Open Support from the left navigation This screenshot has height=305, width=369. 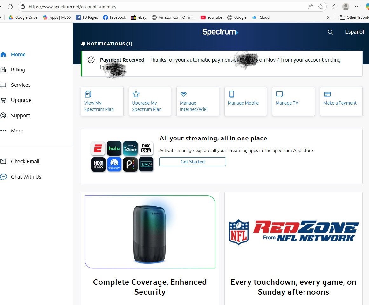20,115
